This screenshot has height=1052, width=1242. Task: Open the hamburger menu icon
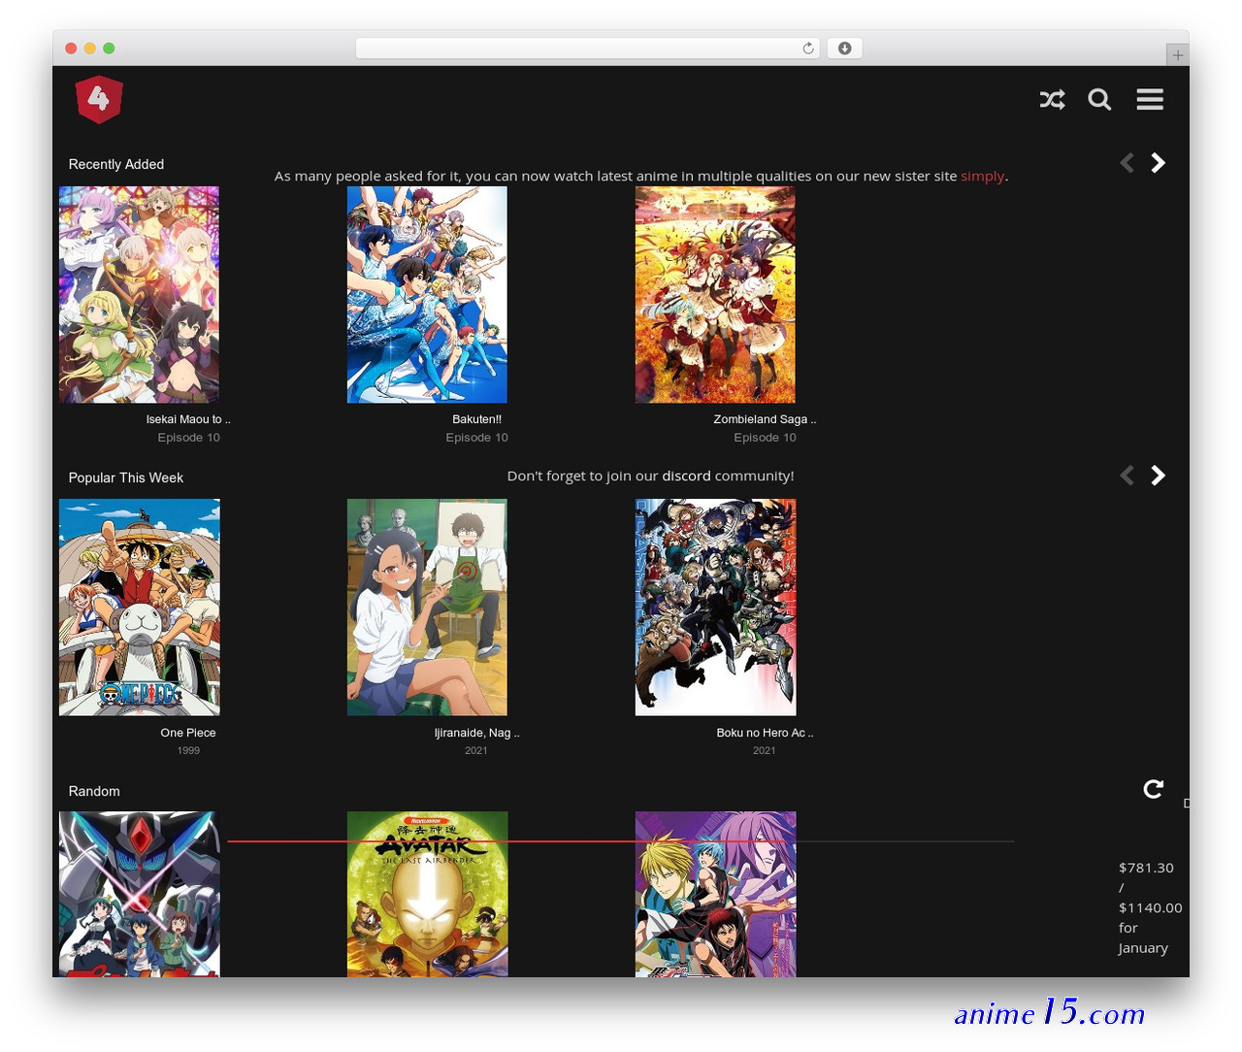click(x=1150, y=99)
